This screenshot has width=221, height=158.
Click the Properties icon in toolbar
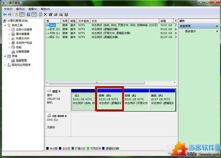point(50,14)
